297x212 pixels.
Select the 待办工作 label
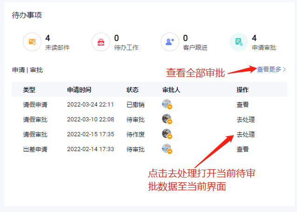(126, 47)
